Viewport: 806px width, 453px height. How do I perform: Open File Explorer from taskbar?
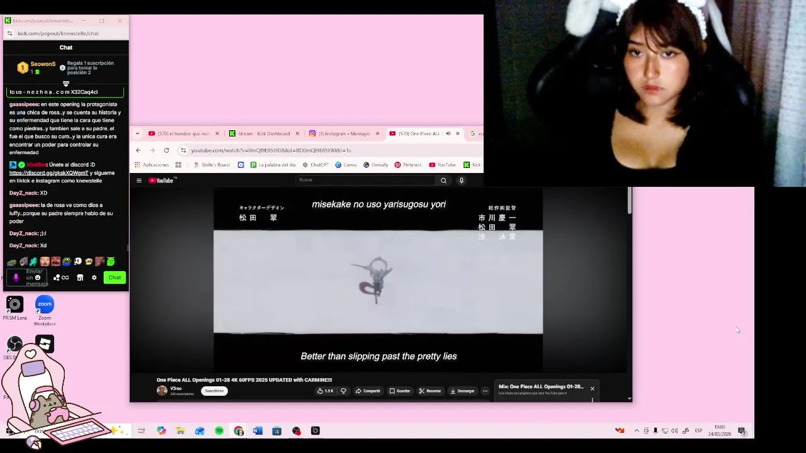181,431
